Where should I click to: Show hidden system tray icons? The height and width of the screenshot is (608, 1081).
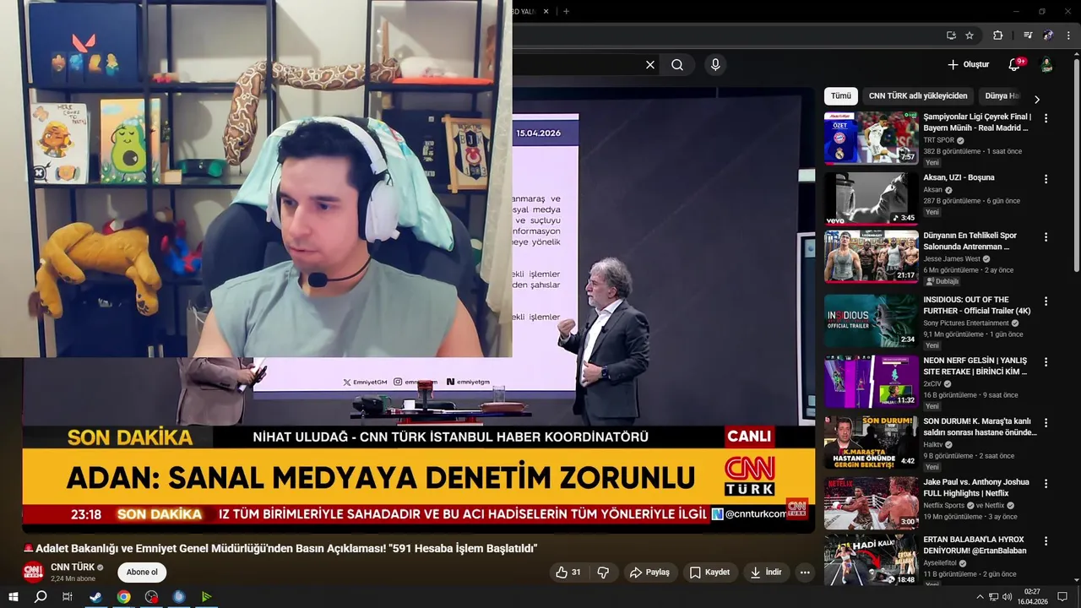tap(980, 597)
